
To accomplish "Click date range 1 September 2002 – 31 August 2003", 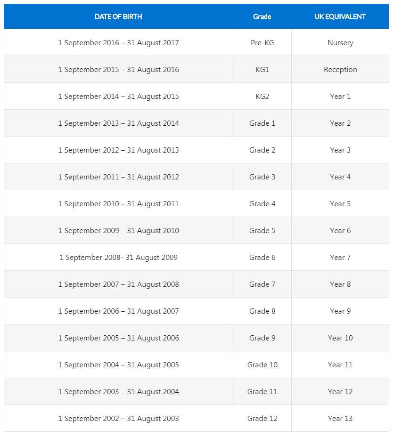I will tap(118, 419).
